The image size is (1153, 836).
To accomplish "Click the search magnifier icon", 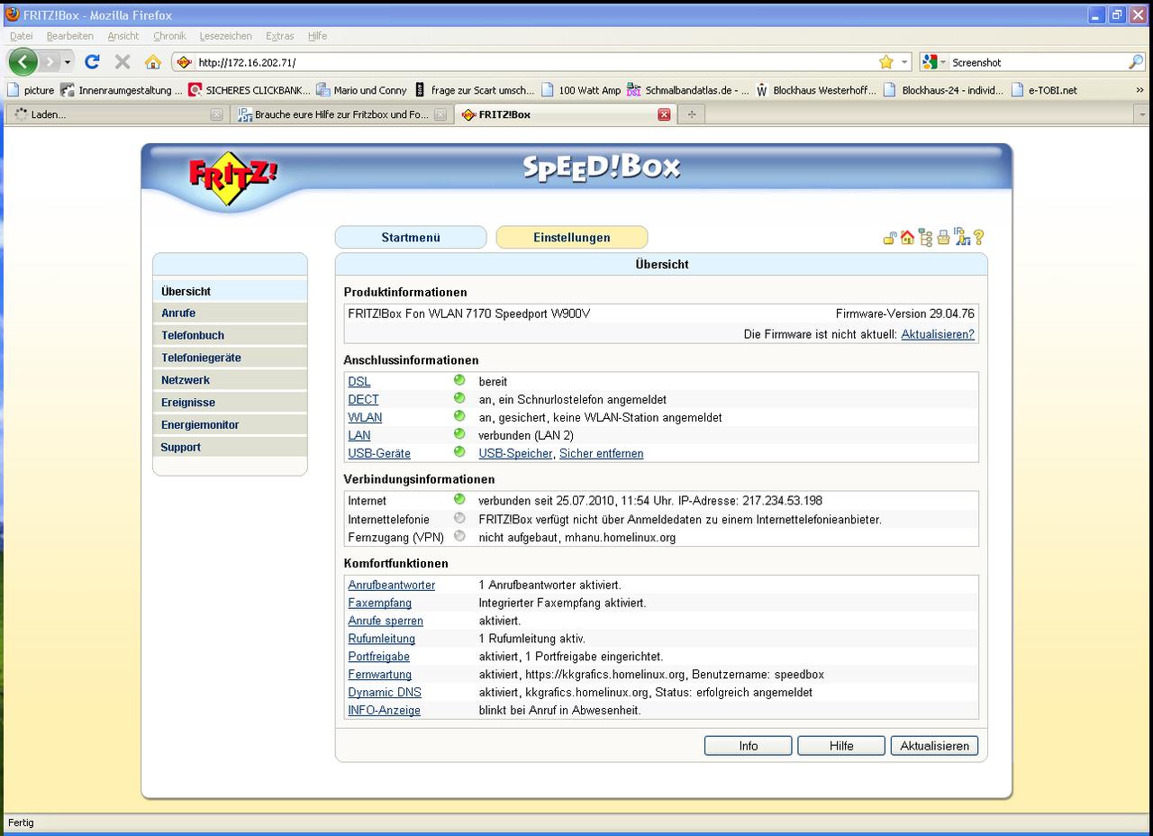I will [1136, 62].
